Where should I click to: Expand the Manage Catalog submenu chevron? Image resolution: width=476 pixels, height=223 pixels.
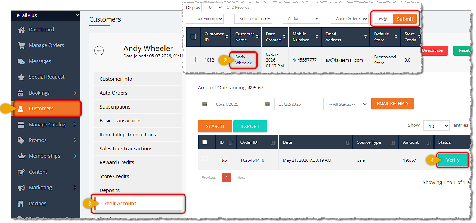pyautogui.click(x=75, y=125)
